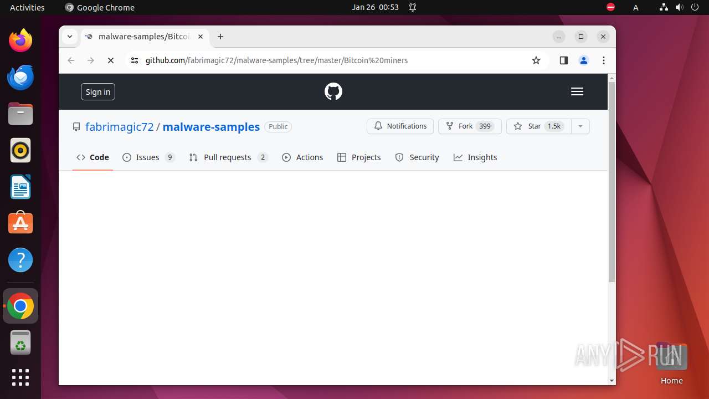Open the Home desktop folder
This screenshot has width=709, height=399.
(671, 363)
